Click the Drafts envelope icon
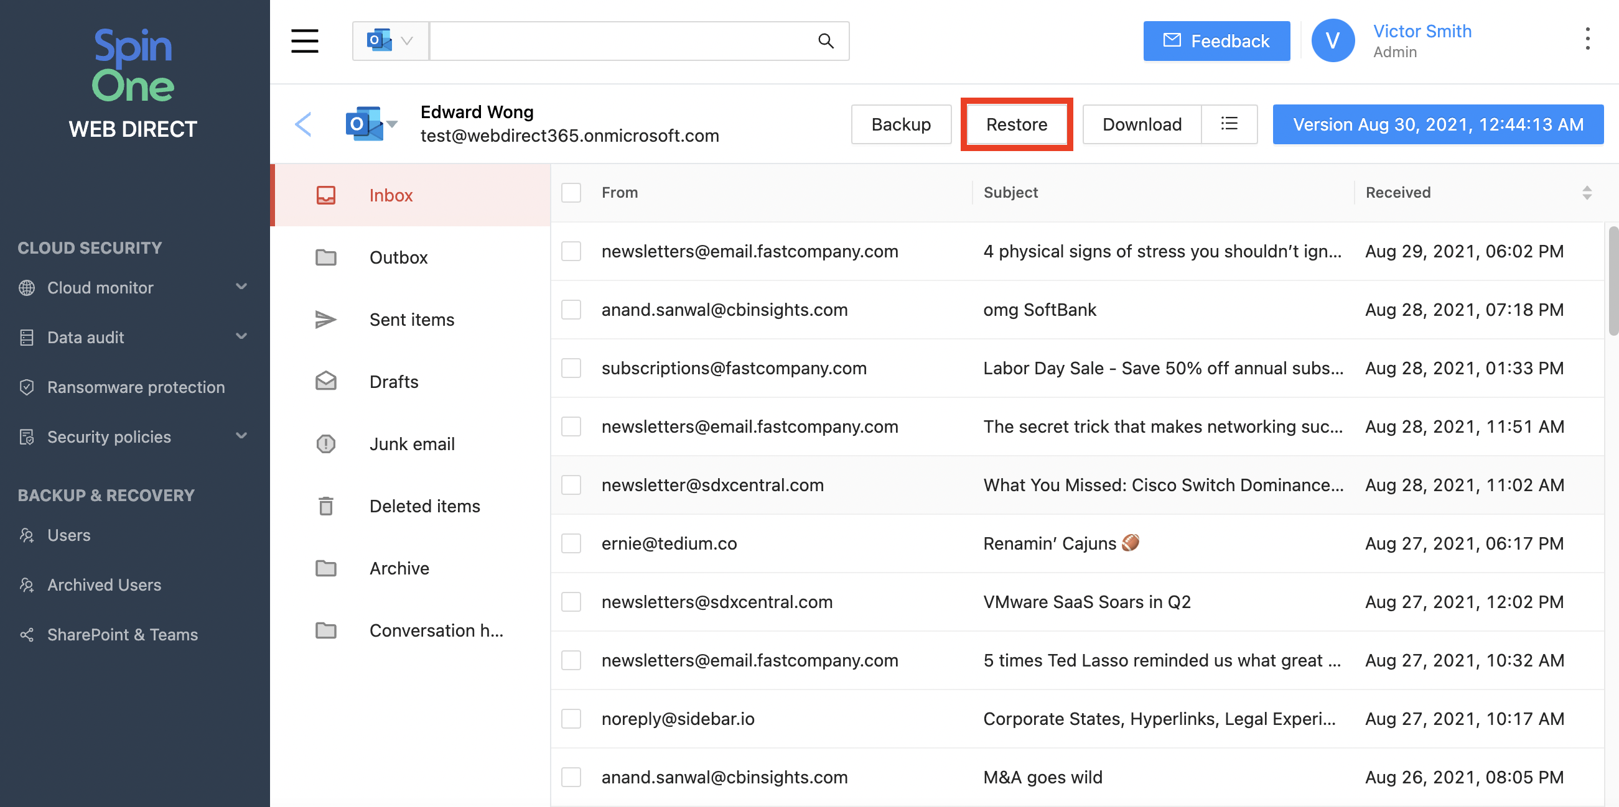Screen dimensions: 1619x807 point(325,381)
